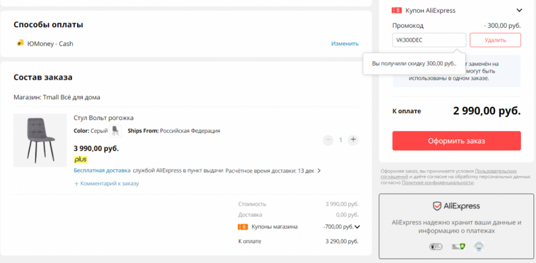Remove promo code with Удалить button
The image size is (536, 263).
coord(495,40)
